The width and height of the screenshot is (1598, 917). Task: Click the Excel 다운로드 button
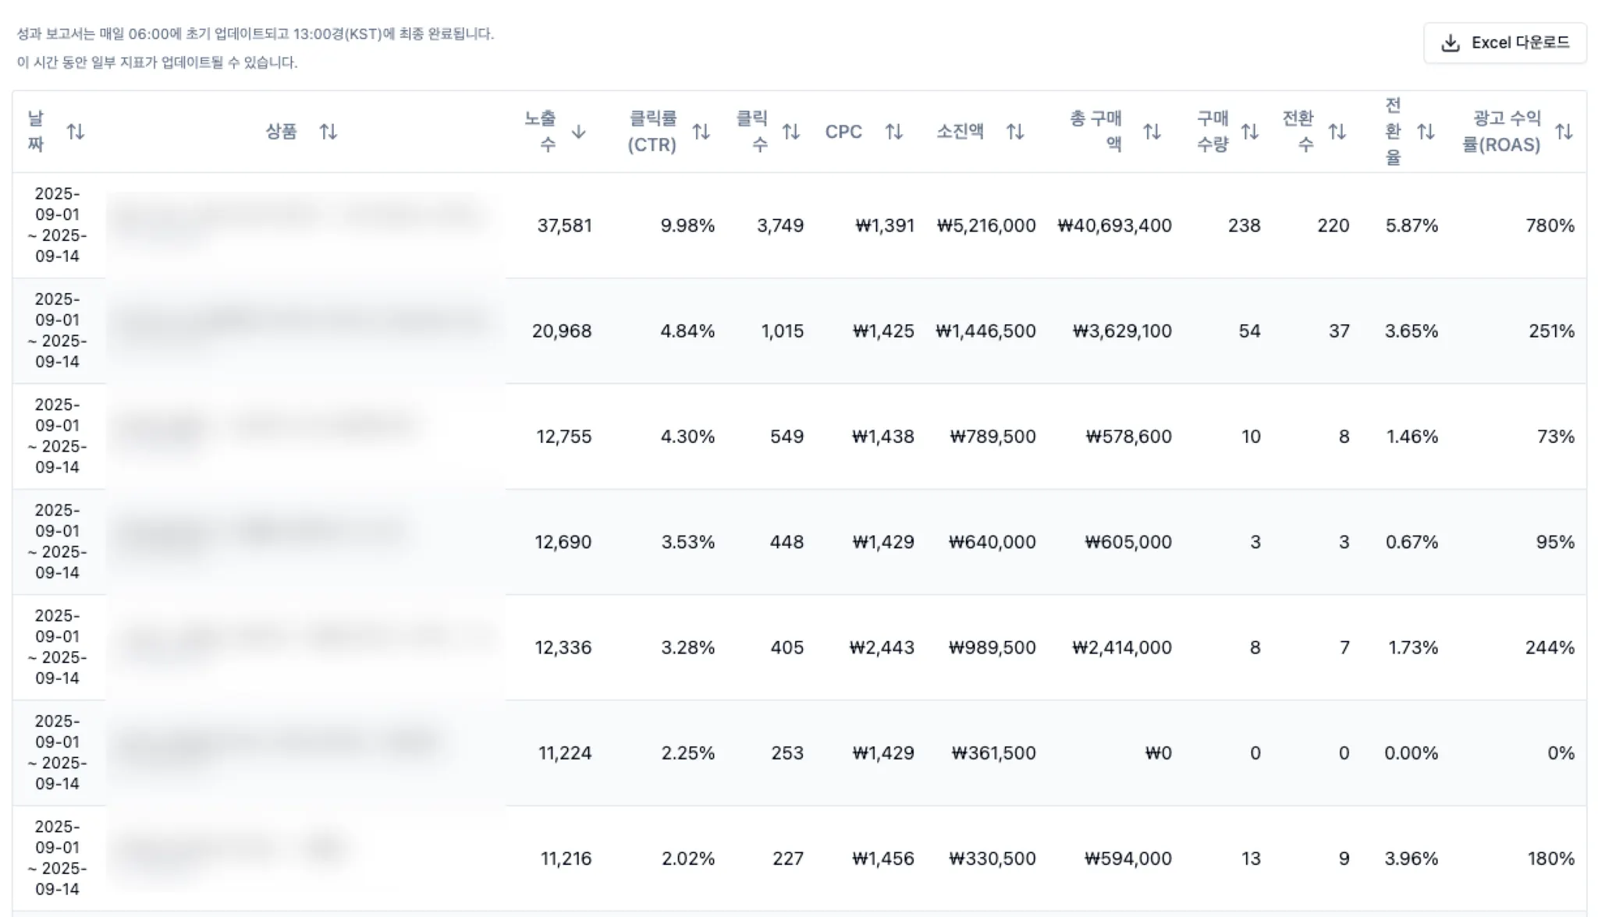pos(1504,43)
